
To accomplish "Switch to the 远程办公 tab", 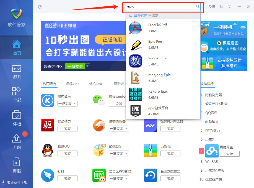I will tap(72, 84).
